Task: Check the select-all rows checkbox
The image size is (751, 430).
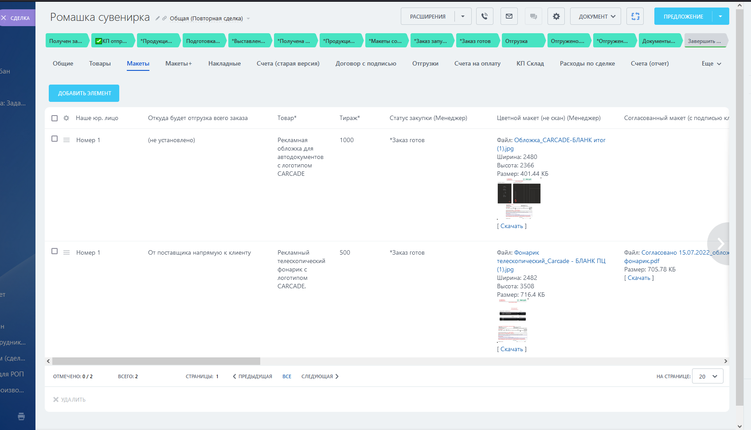Action: [55, 118]
